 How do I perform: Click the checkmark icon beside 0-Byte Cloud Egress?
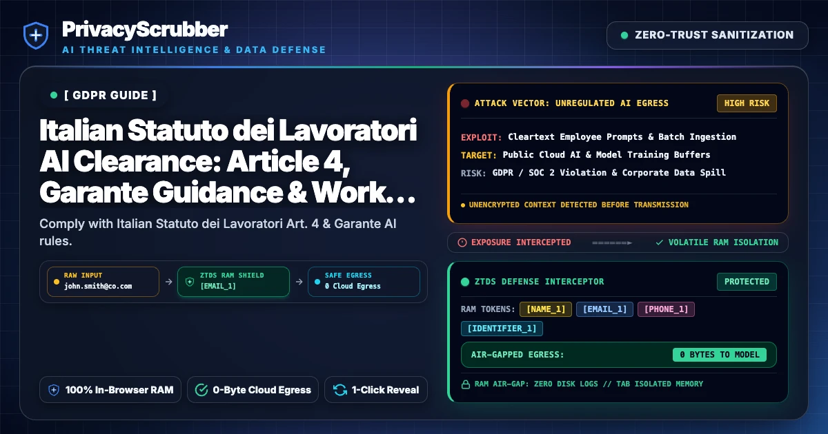click(201, 390)
